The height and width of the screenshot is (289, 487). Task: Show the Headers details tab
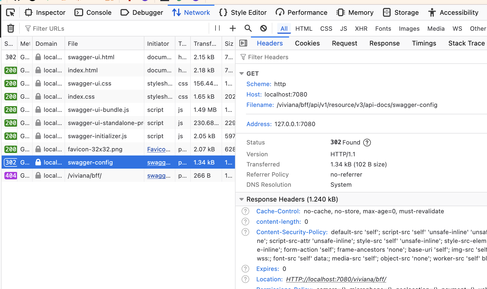270,43
